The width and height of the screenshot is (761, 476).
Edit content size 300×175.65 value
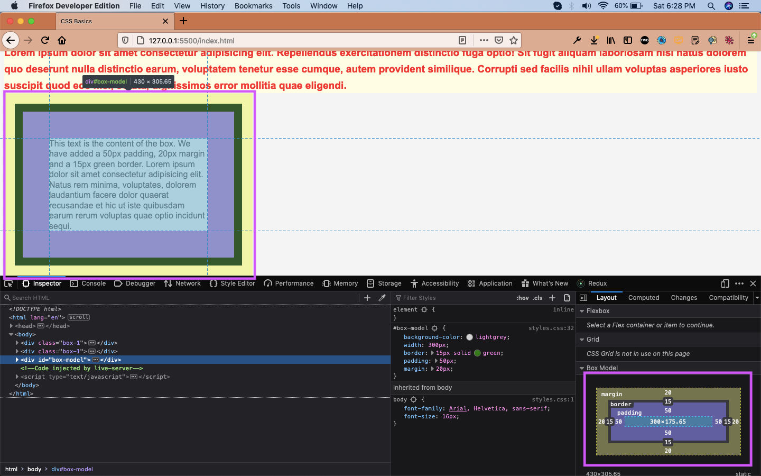pyautogui.click(x=668, y=422)
